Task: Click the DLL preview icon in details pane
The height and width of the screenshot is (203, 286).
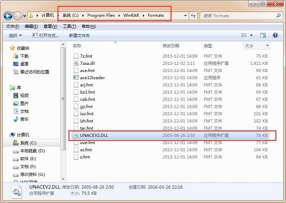Action: point(17,192)
